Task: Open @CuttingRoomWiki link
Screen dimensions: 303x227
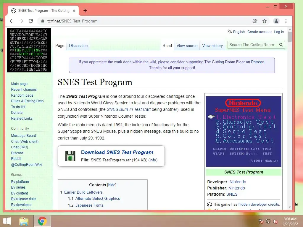Action: tap(26, 164)
